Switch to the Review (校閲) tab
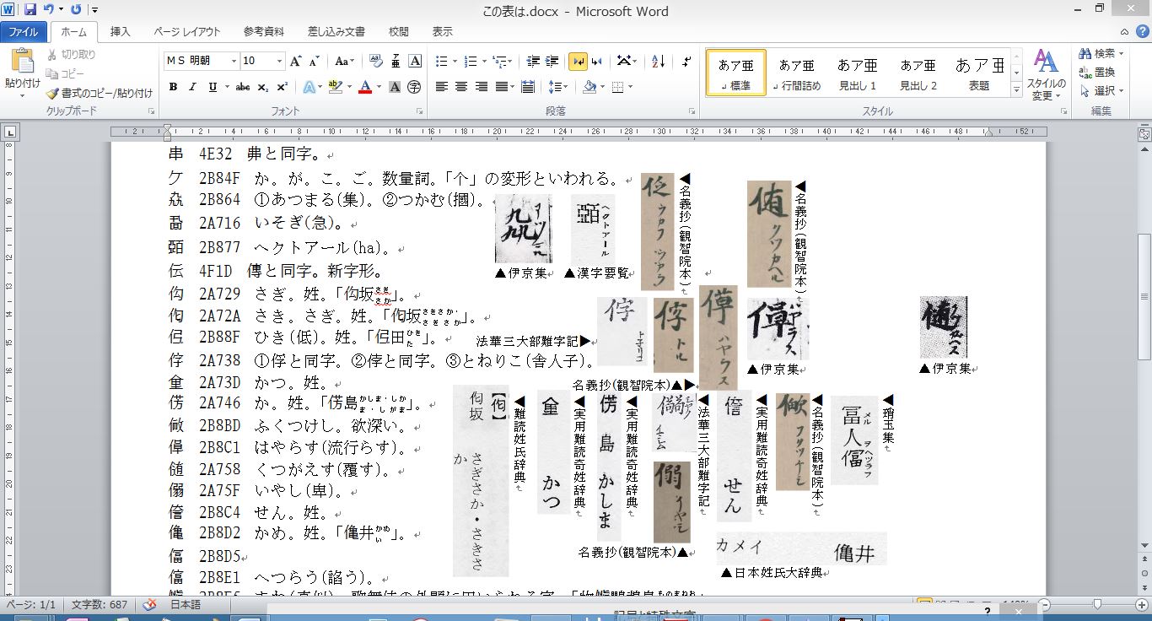The width and height of the screenshot is (1152, 621). click(399, 32)
